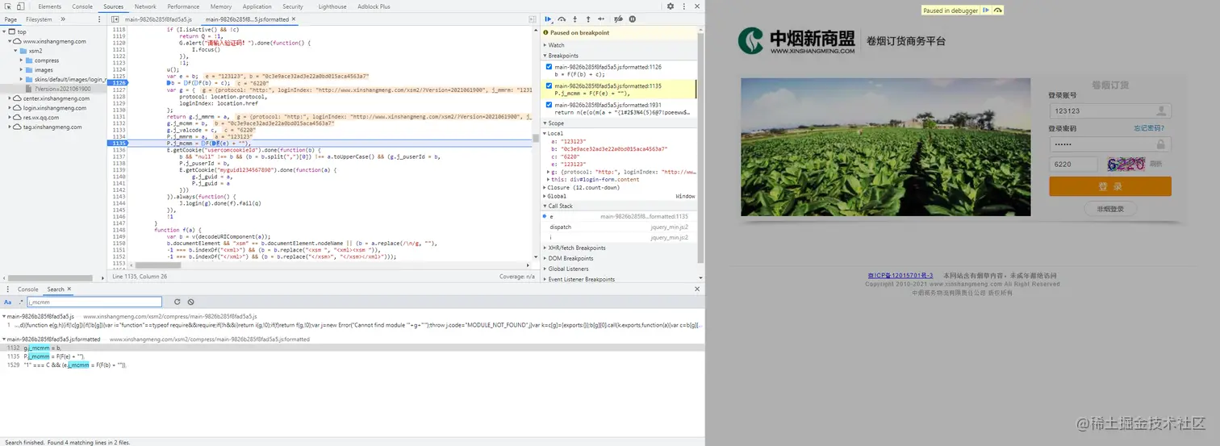Open DevTools settings gear
This screenshot has width=1220, height=446.
click(670, 6)
